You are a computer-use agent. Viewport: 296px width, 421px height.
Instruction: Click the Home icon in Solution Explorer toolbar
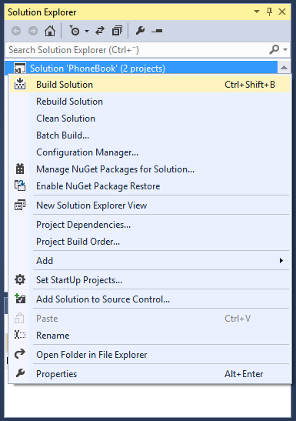pos(50,31)
